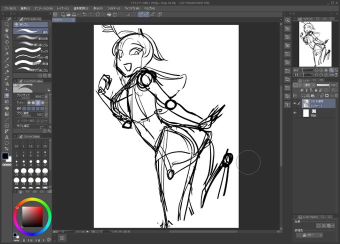The image size is (340, 244).
Task: Open the Quick Access search icon in right dock
Action: point(287,20)
